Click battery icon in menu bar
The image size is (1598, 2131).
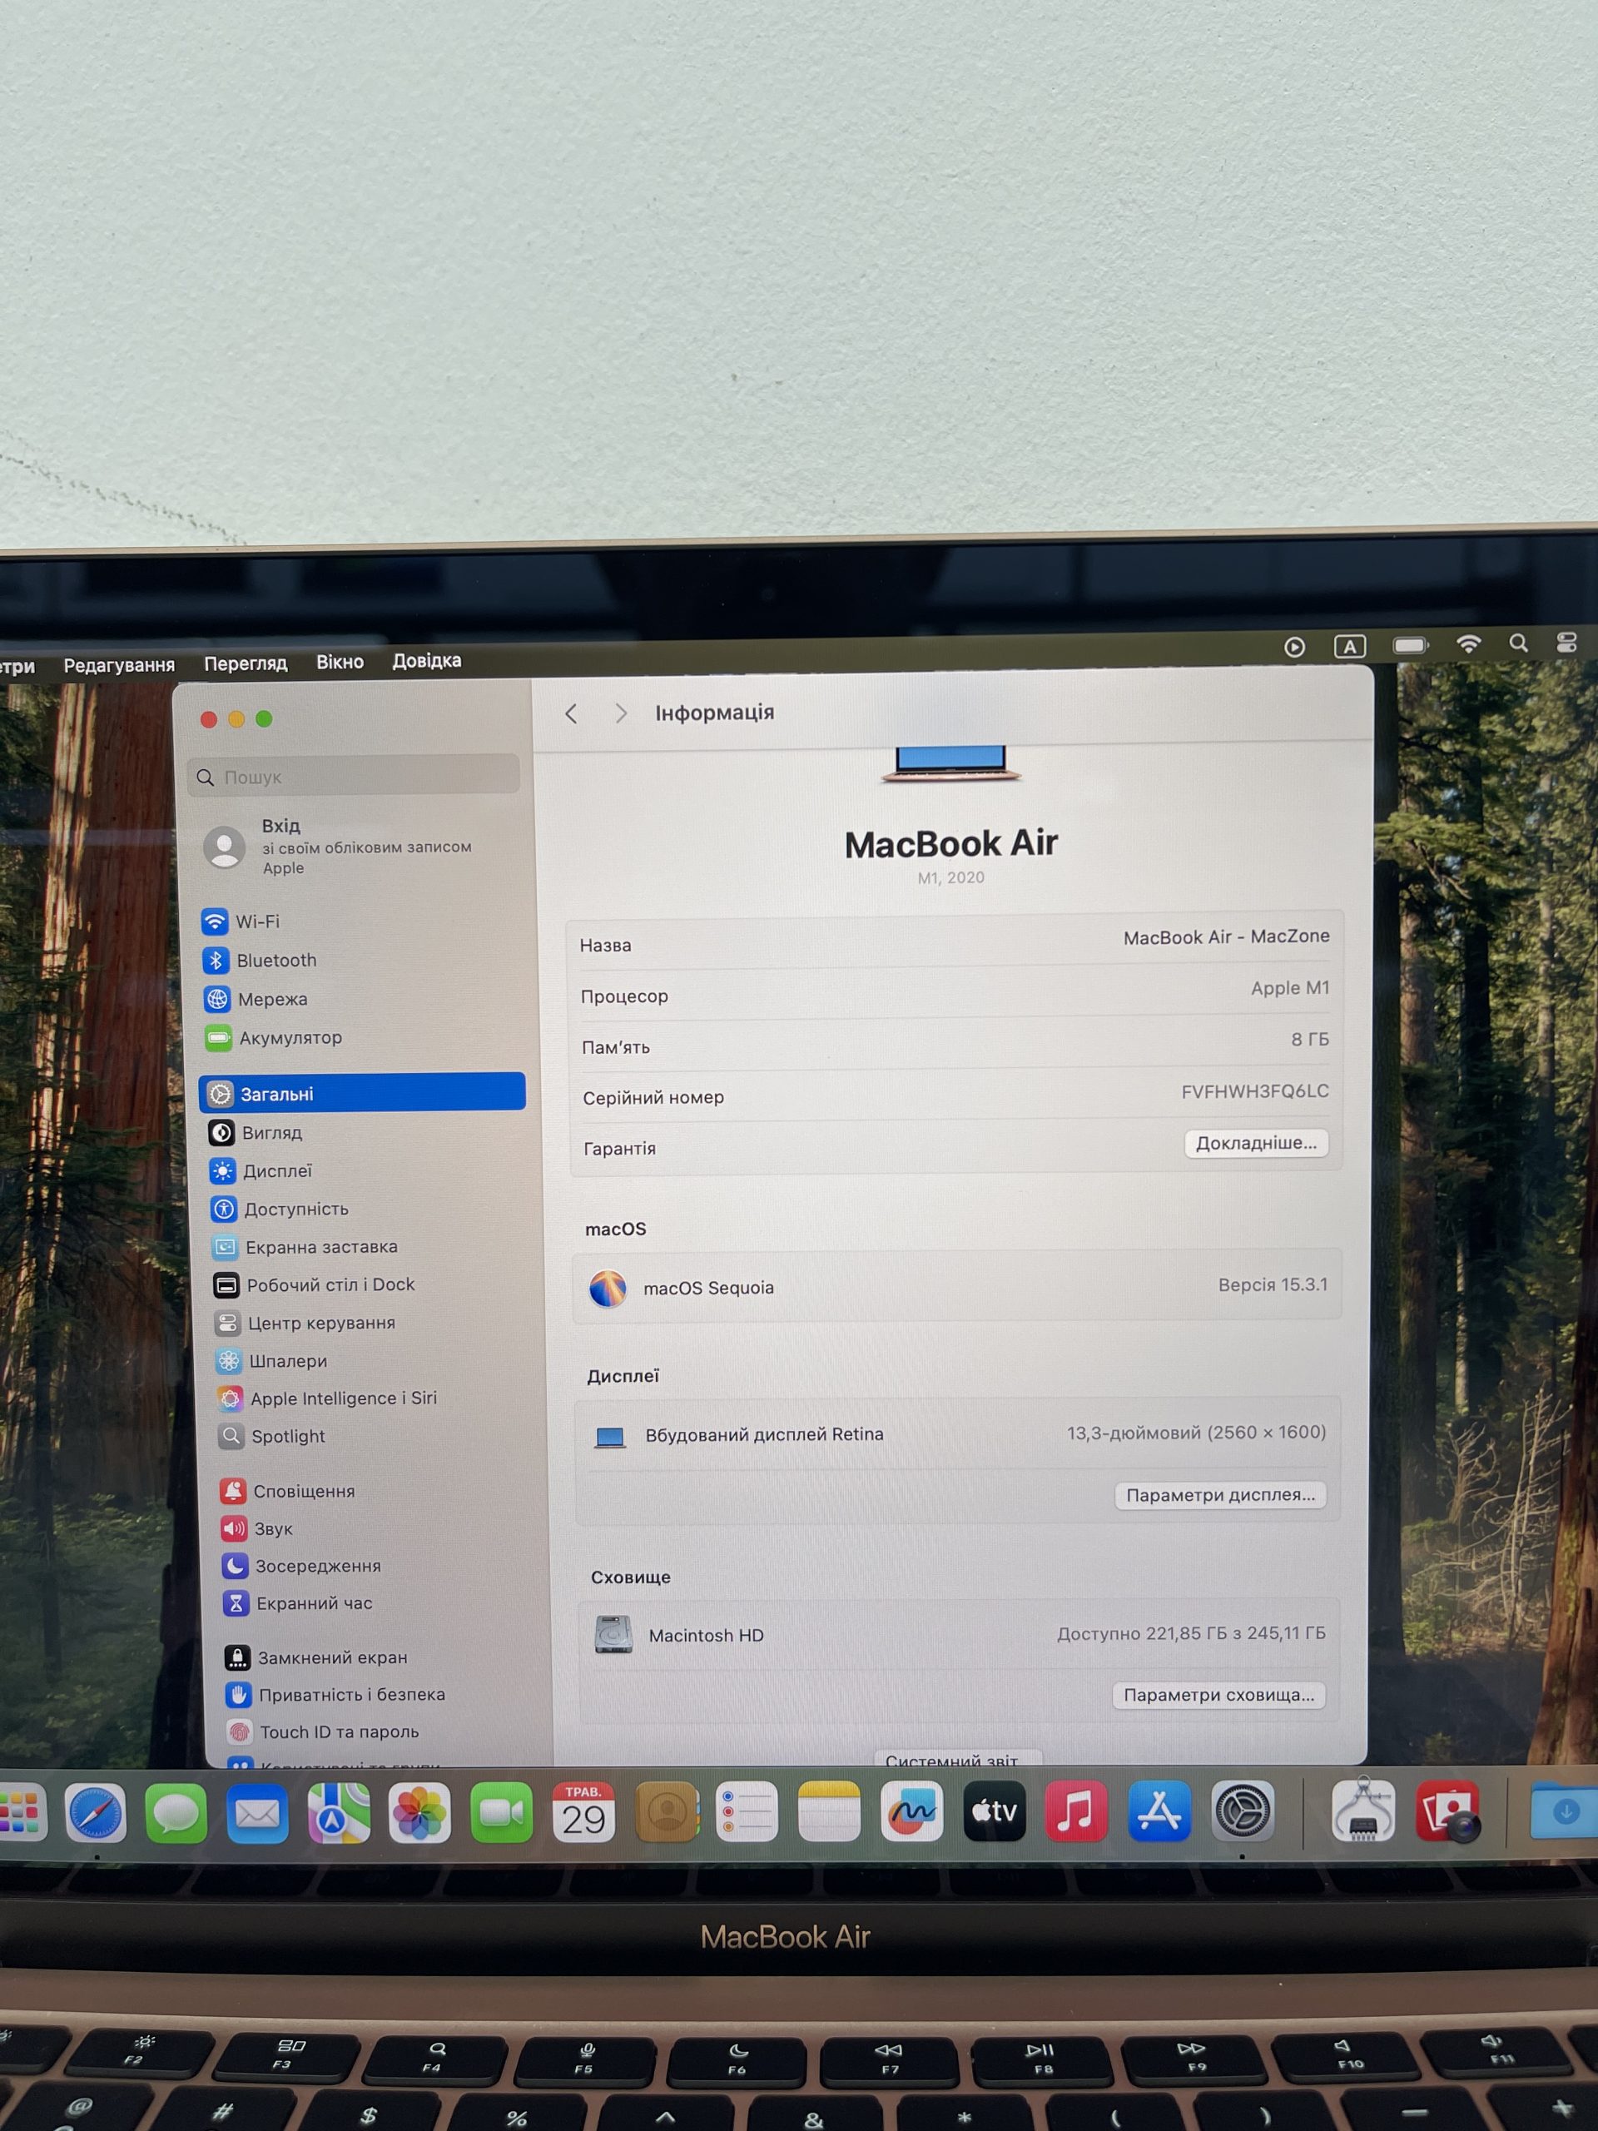[1411, 644]
